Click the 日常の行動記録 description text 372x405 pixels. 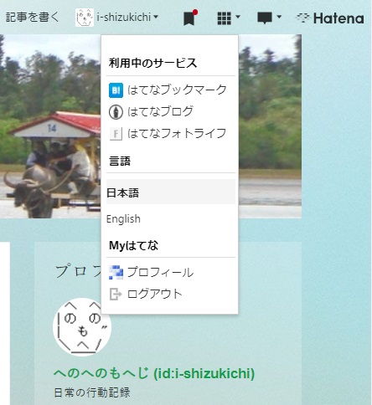[x=92, y=392]
